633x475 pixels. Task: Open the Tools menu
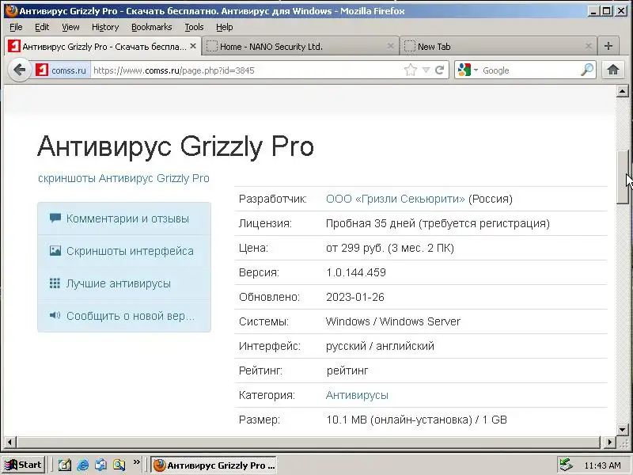(x=194, y=27)
